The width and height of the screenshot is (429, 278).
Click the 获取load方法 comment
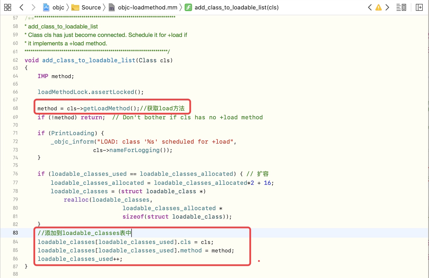point(162,108)
